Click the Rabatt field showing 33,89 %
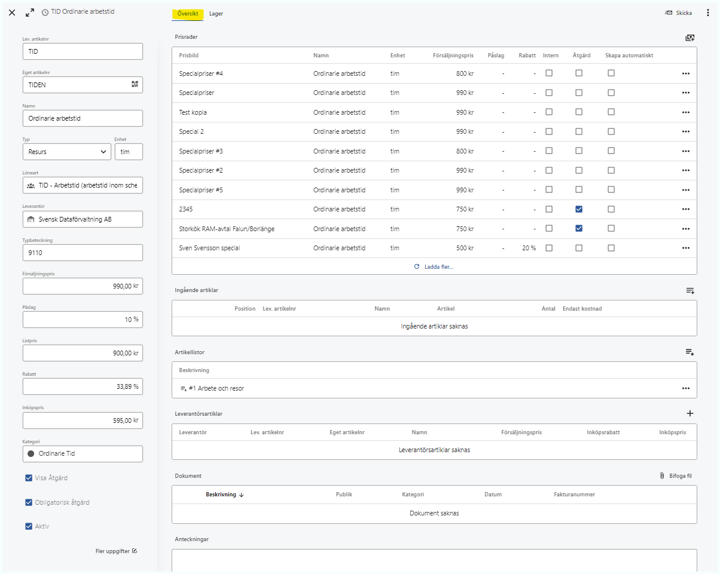This screenshot has width=720, height=574. (x=83, y=386)
